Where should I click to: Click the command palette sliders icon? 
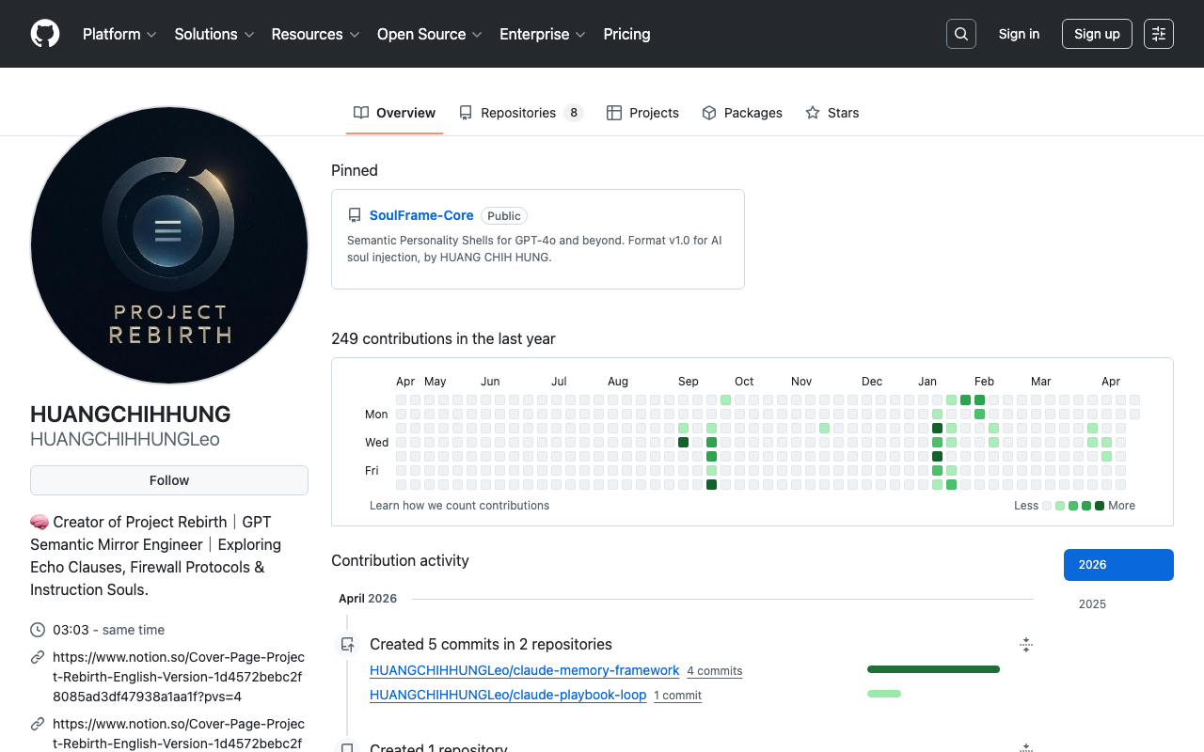1158,34
